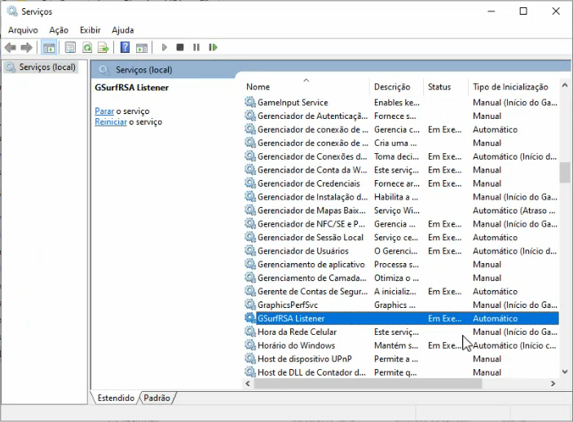Start the service with the play icon
The image size is (573, 422).
164,47
